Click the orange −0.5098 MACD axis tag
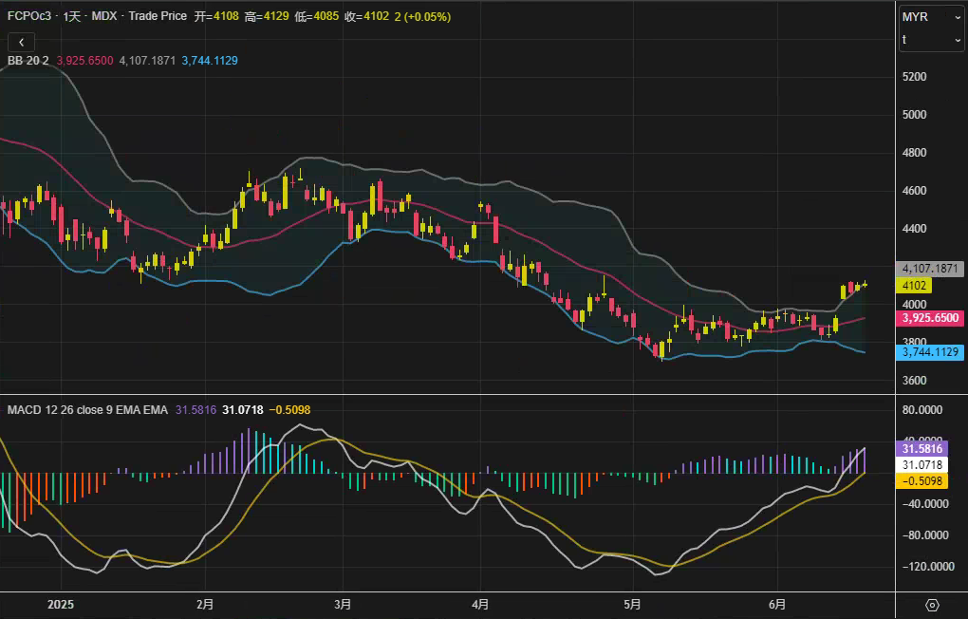Screen dimensions: 968x619 [x=921, y=480]
